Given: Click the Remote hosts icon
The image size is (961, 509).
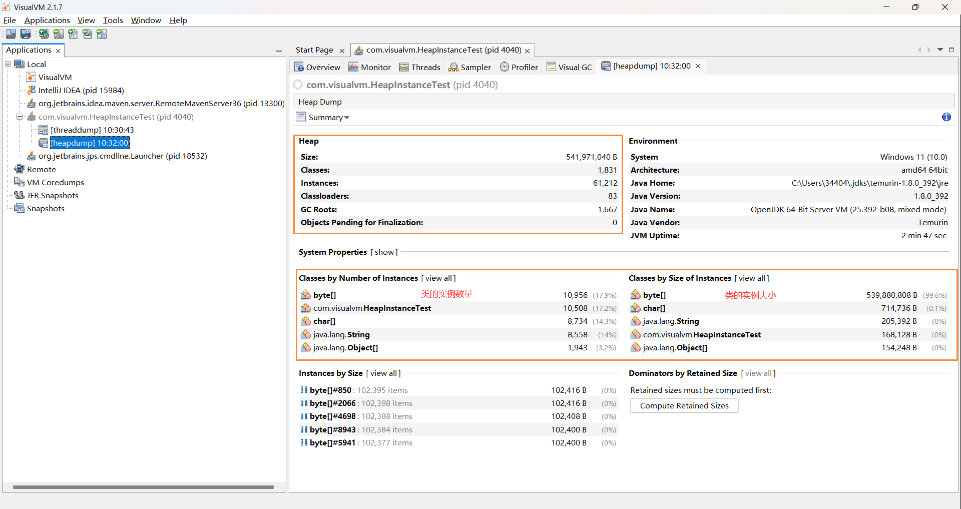Looking at the screenshot, I should pos(20,169).
